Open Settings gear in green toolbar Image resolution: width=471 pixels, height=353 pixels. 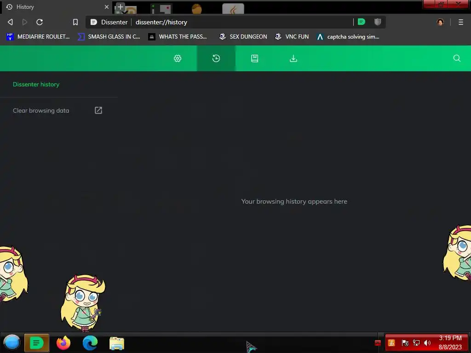pos(178,58)
